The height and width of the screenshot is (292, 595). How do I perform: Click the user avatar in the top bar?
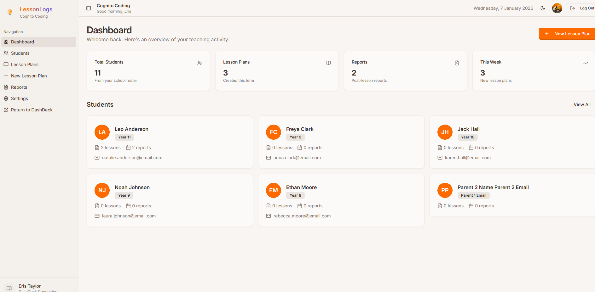pos(557,8)
